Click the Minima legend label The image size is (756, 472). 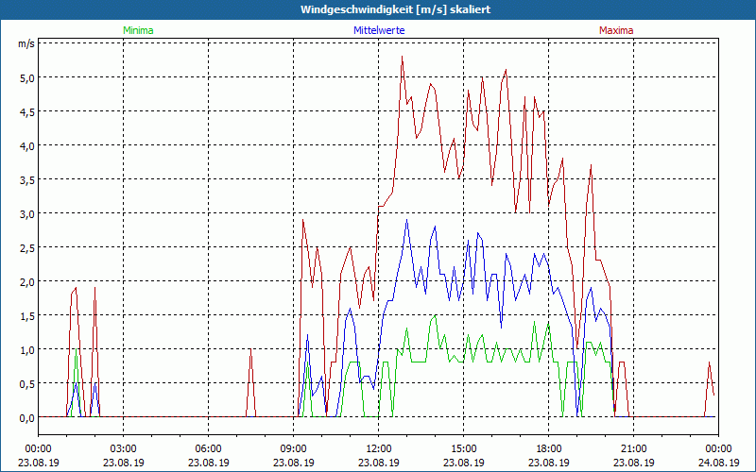[x=138, y=30]
